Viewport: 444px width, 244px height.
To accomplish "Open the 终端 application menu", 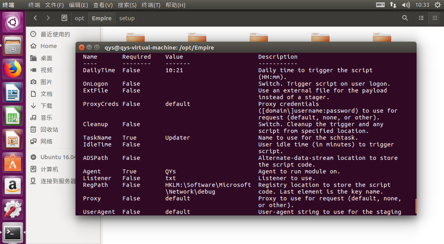I will (x=34, y=5).
